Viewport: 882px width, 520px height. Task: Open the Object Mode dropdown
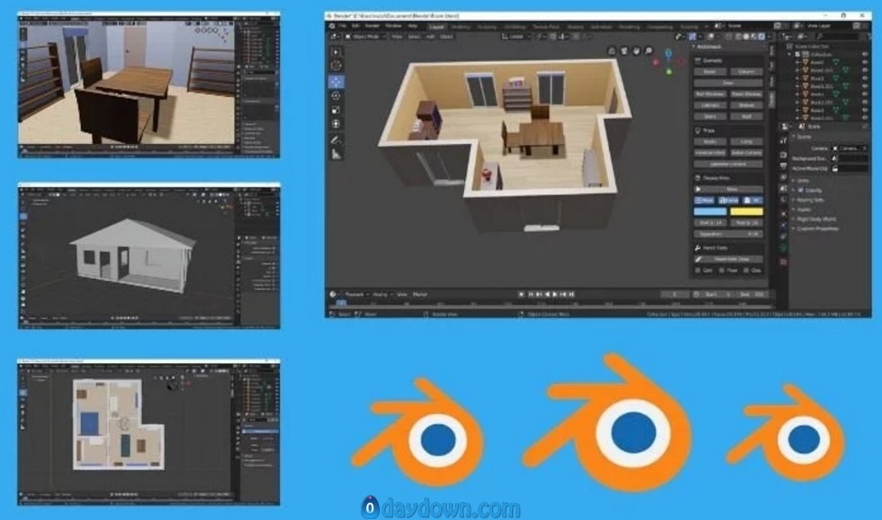pos(365,36)
